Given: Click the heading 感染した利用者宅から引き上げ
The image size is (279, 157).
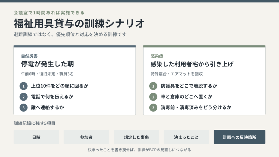Looking at the screenshot, I should pos(192,64).
